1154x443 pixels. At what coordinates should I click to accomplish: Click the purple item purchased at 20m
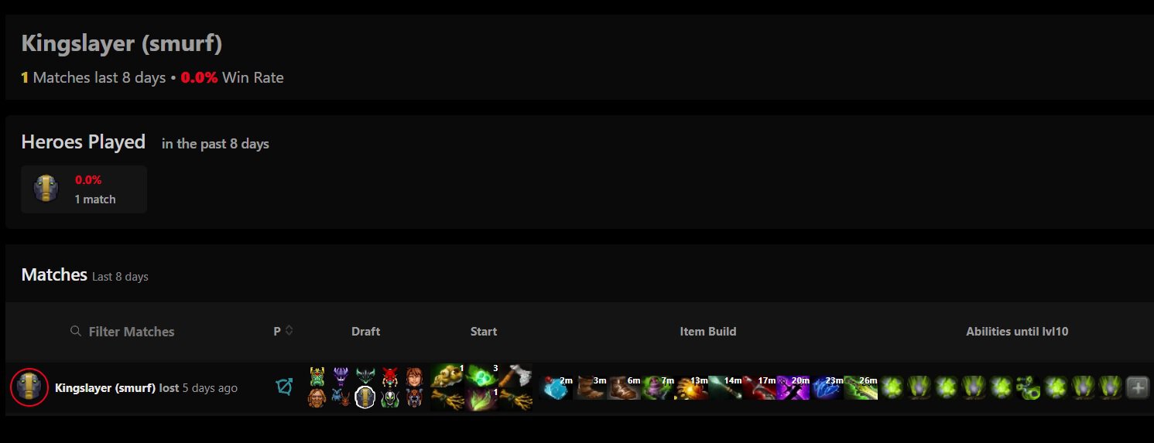click(793, 387)
